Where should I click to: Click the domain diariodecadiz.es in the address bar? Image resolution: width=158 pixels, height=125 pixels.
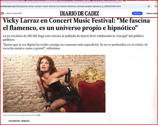[7, 6]
